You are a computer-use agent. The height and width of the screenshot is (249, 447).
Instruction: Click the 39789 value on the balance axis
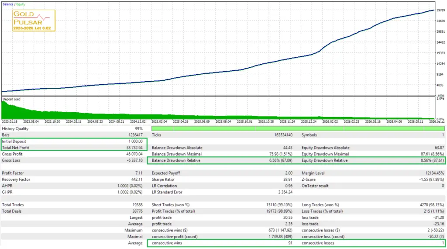point(441,10)
